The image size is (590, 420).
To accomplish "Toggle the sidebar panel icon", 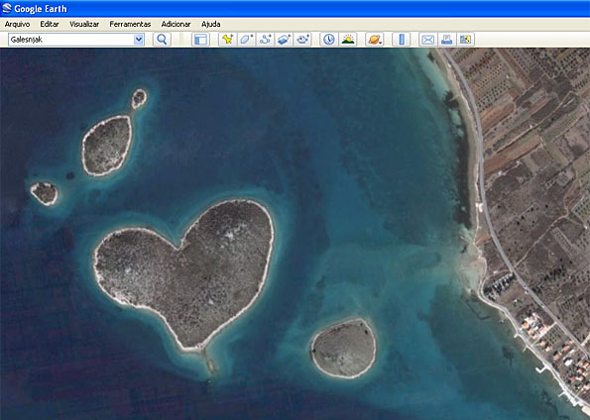I will (x=200, y=39).
